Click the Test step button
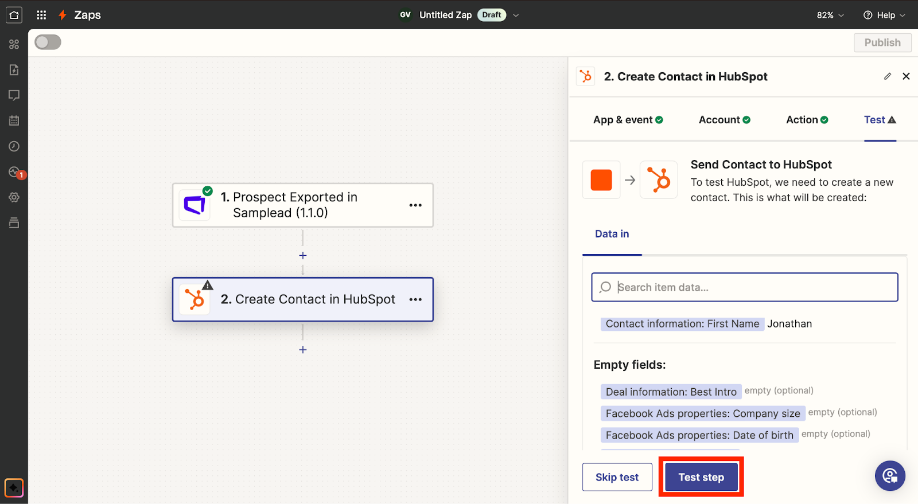The height and width of the screenshot is (504, 918). coord(701,477)
